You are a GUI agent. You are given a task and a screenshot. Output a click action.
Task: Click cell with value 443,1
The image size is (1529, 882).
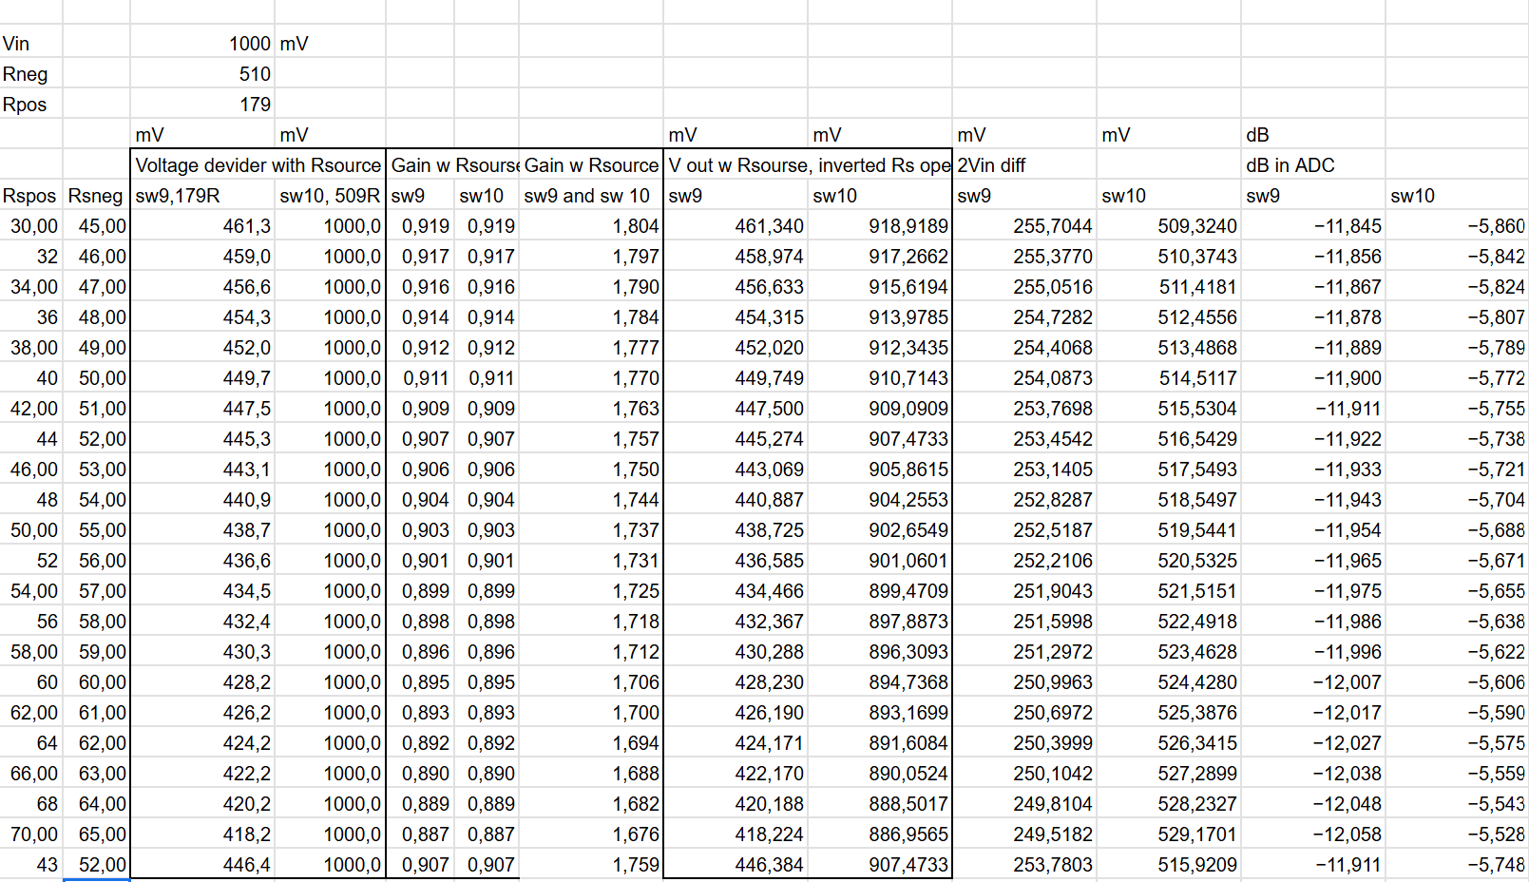tap(202, 470)
